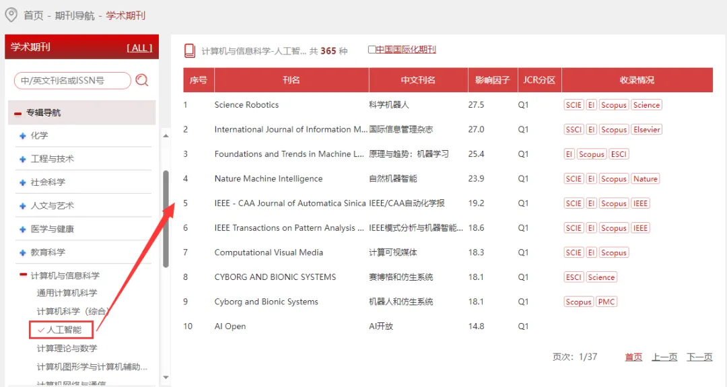Click 自然机器智能 Chinese title
727x387 pixels.
tap(393, 178)
